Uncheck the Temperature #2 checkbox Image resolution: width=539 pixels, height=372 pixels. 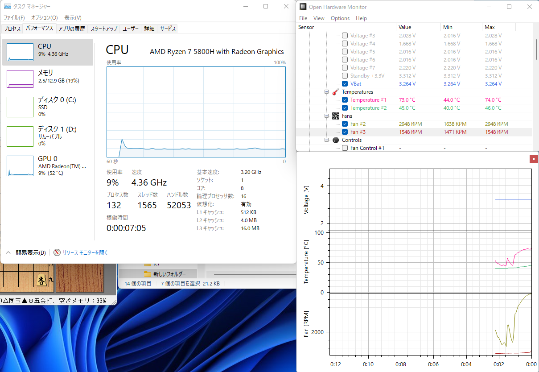click(345, 108)
